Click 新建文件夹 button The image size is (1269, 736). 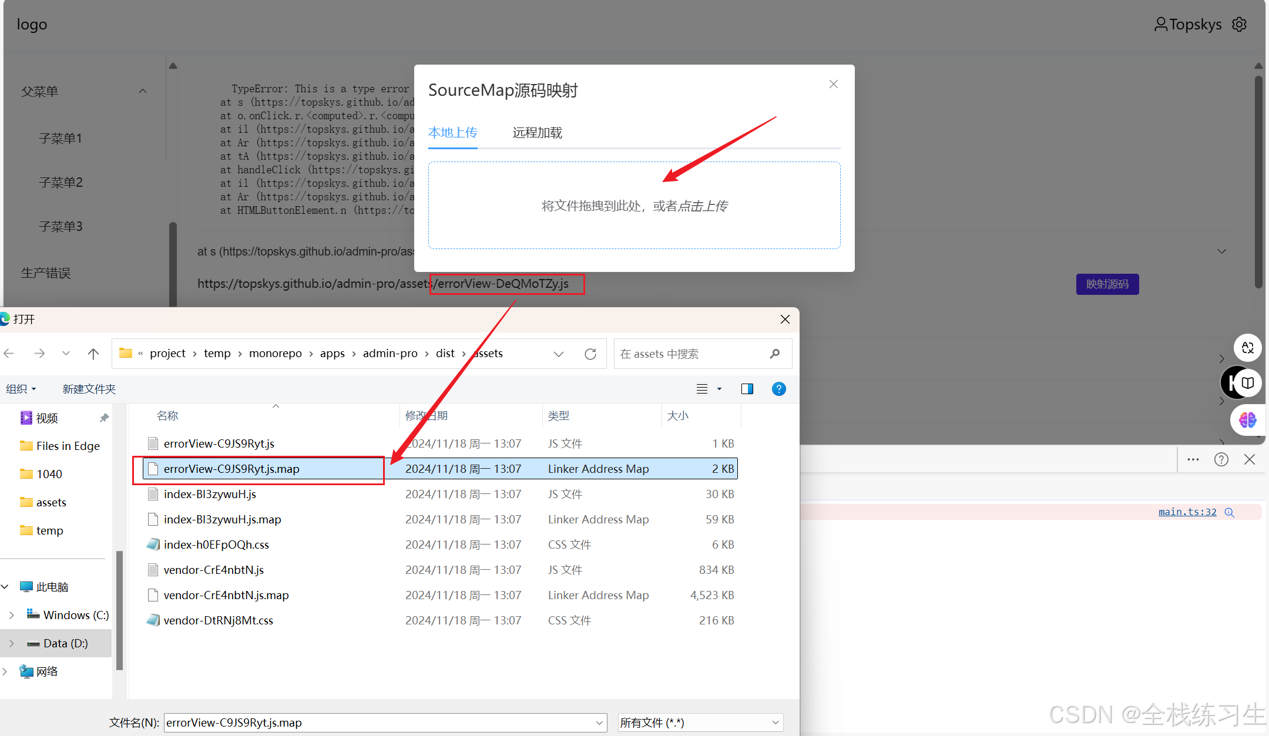point(89,389)
